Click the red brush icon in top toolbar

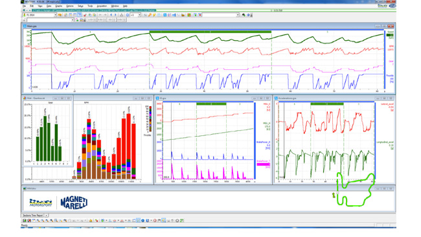pyautogui.click(x=85, y=15)
